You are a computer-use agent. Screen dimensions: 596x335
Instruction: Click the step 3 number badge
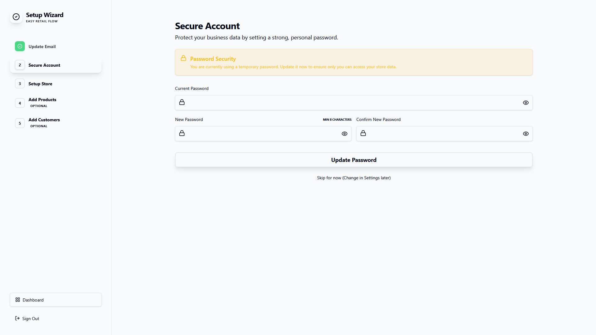click(x=20, y=83)
